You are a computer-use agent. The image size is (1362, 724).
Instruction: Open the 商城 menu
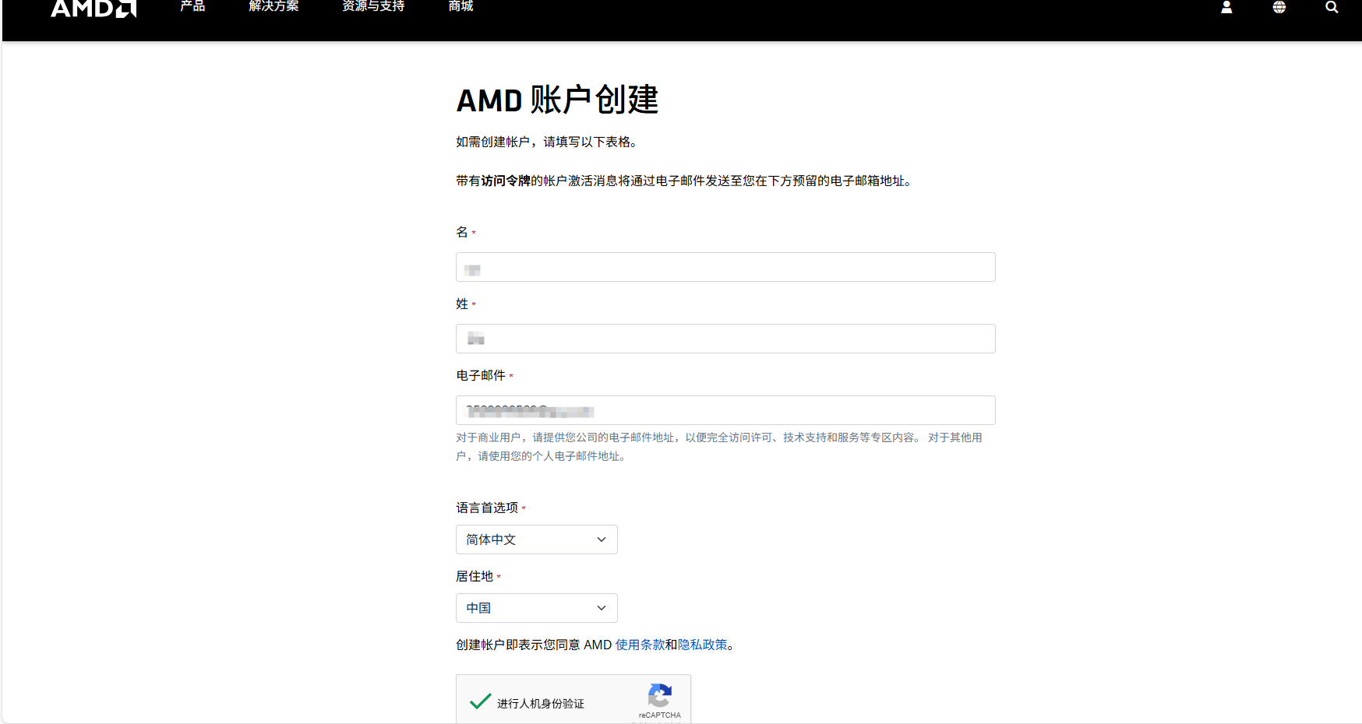point(460,6)
